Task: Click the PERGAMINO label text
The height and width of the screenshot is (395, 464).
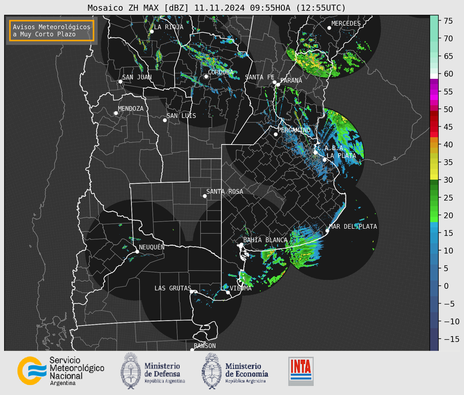Action: [x=294, y=130]
